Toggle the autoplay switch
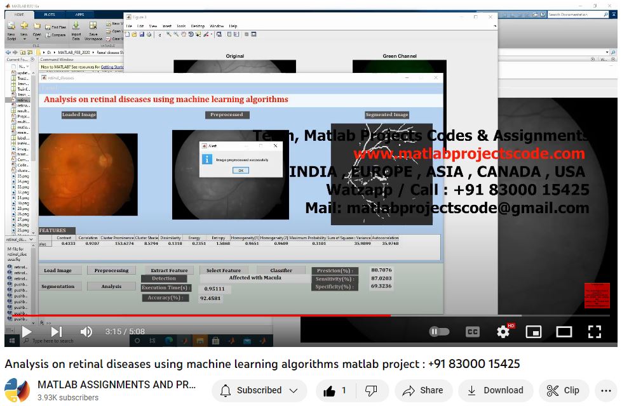The image size is (622, 406). tap(439, 332)
